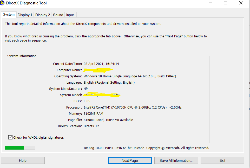Click the 'DirectX 12' version value
This screenshot has height=168, width=250.
coord(91,126)
